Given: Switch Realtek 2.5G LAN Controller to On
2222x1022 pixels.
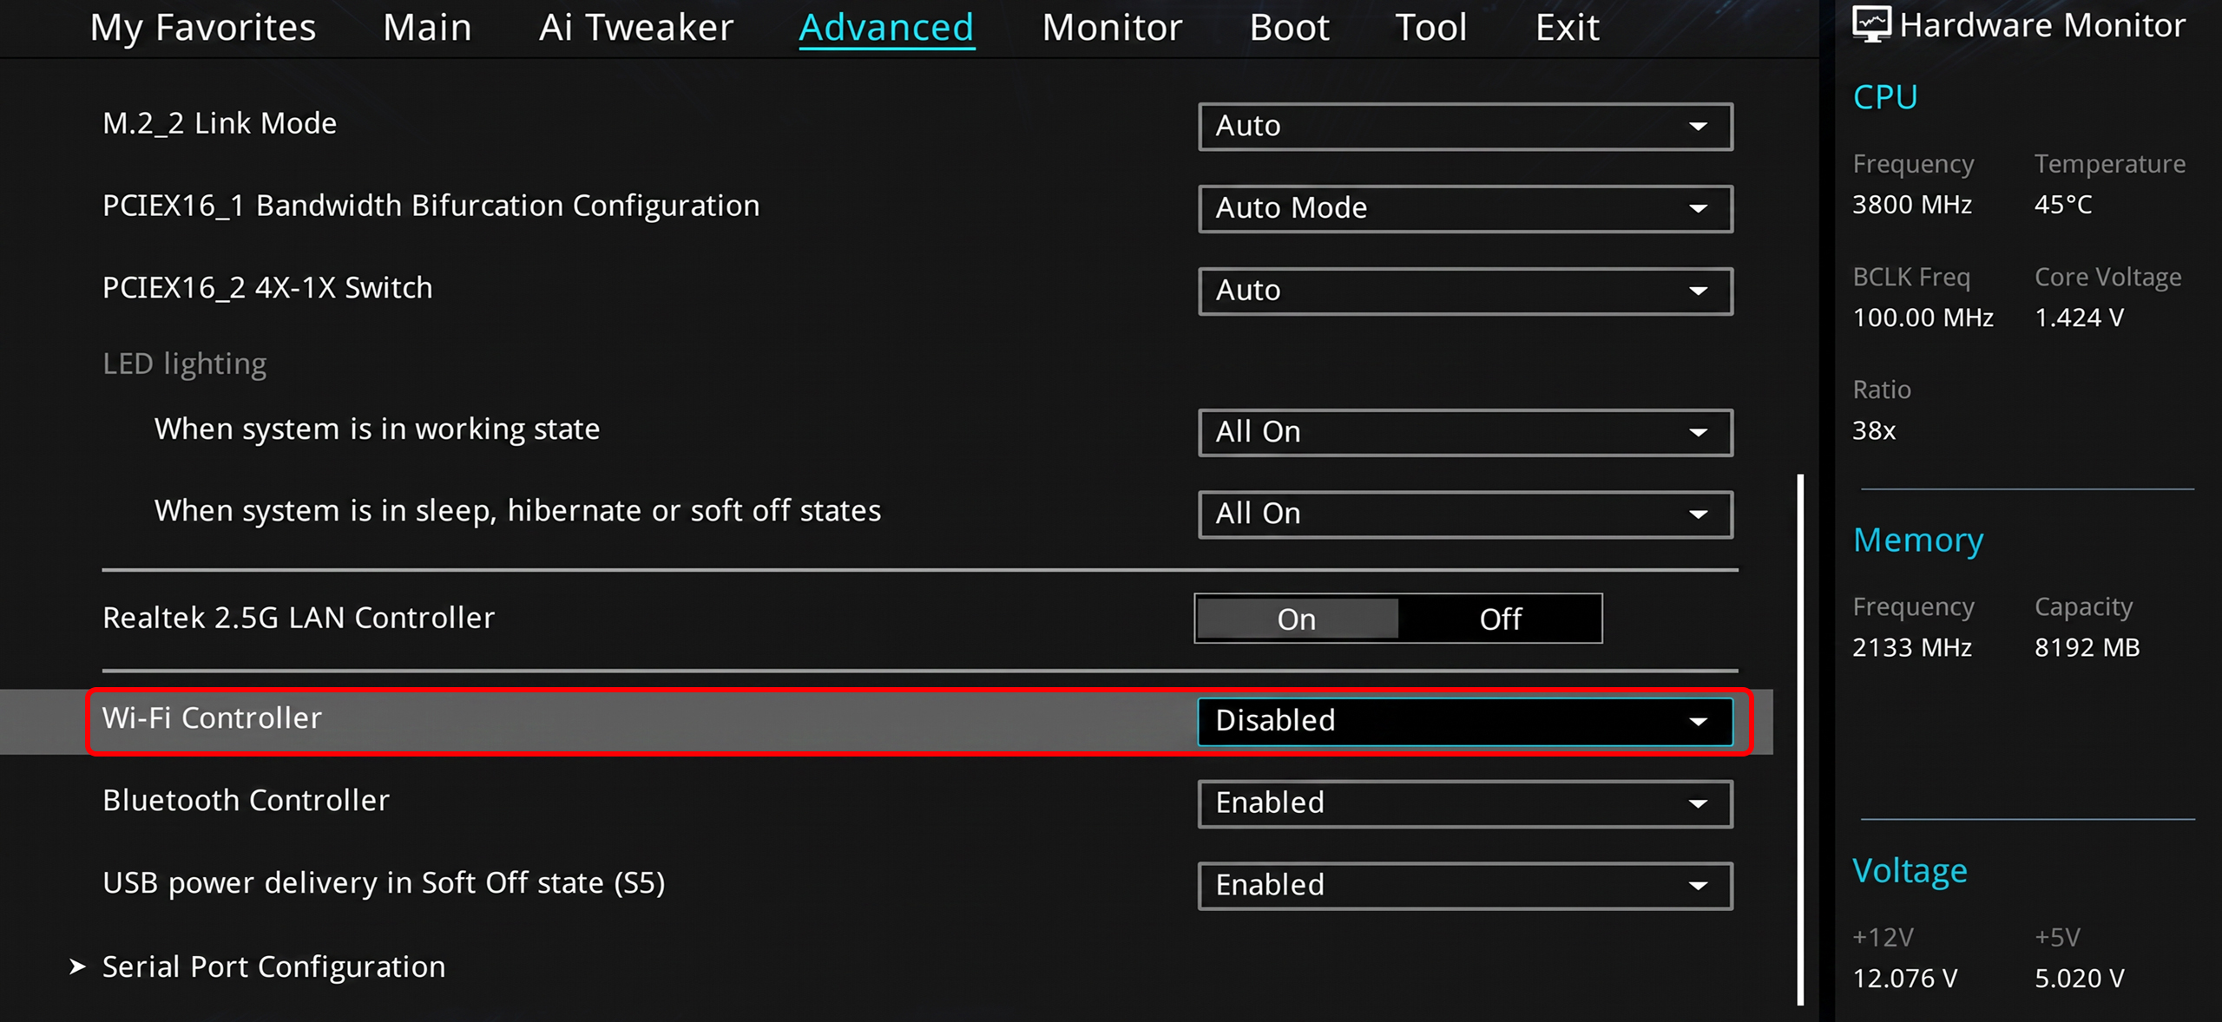Looking at the screenshot, I should pos(1297,619).
